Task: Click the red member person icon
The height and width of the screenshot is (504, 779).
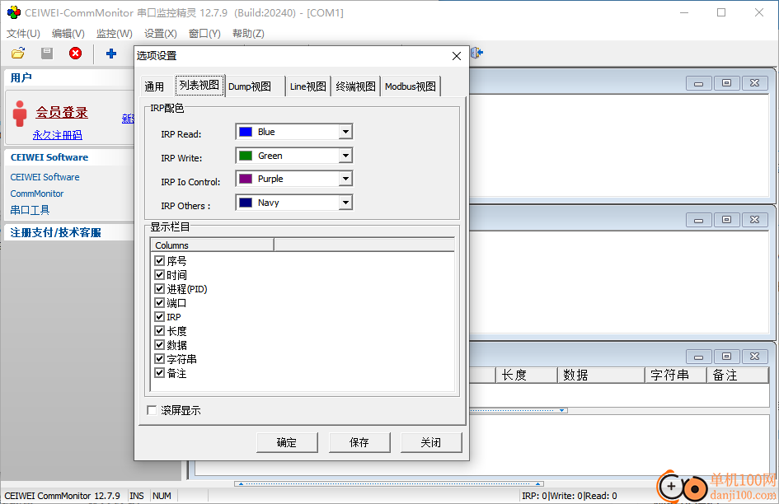Action: (20, 113)
